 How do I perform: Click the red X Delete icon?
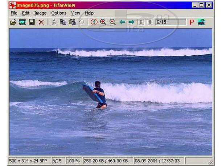pyautogui.click(x=41, y=22)
